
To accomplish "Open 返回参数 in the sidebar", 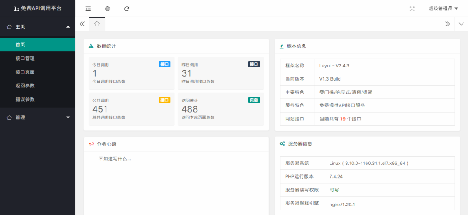I will (x=25, y=86).
